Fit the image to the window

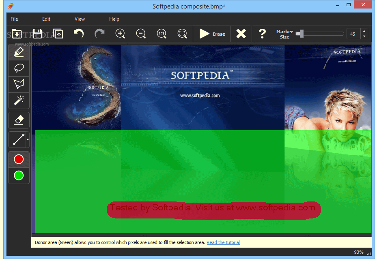click(x=182, y=34)
